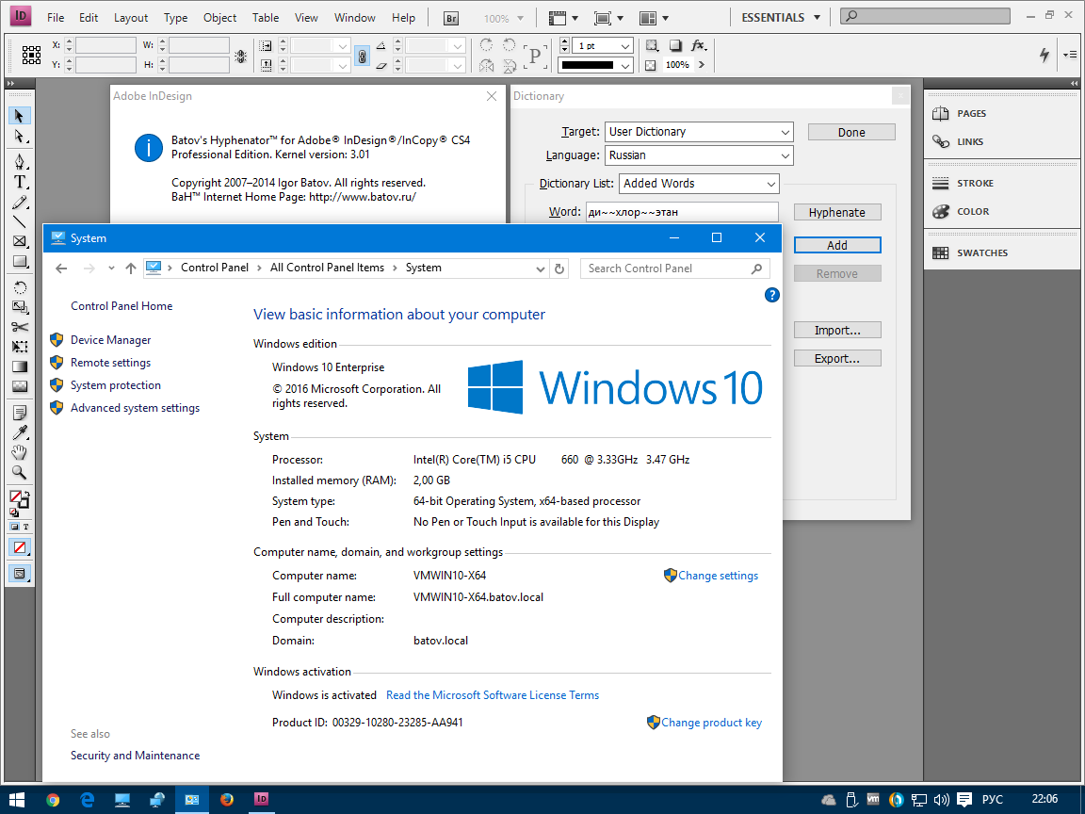Image resolution: width=1085 pixels, height=814 pixels.
Task: Open the zoom level 100% dropdown
Action: click(x=504, y=19)
